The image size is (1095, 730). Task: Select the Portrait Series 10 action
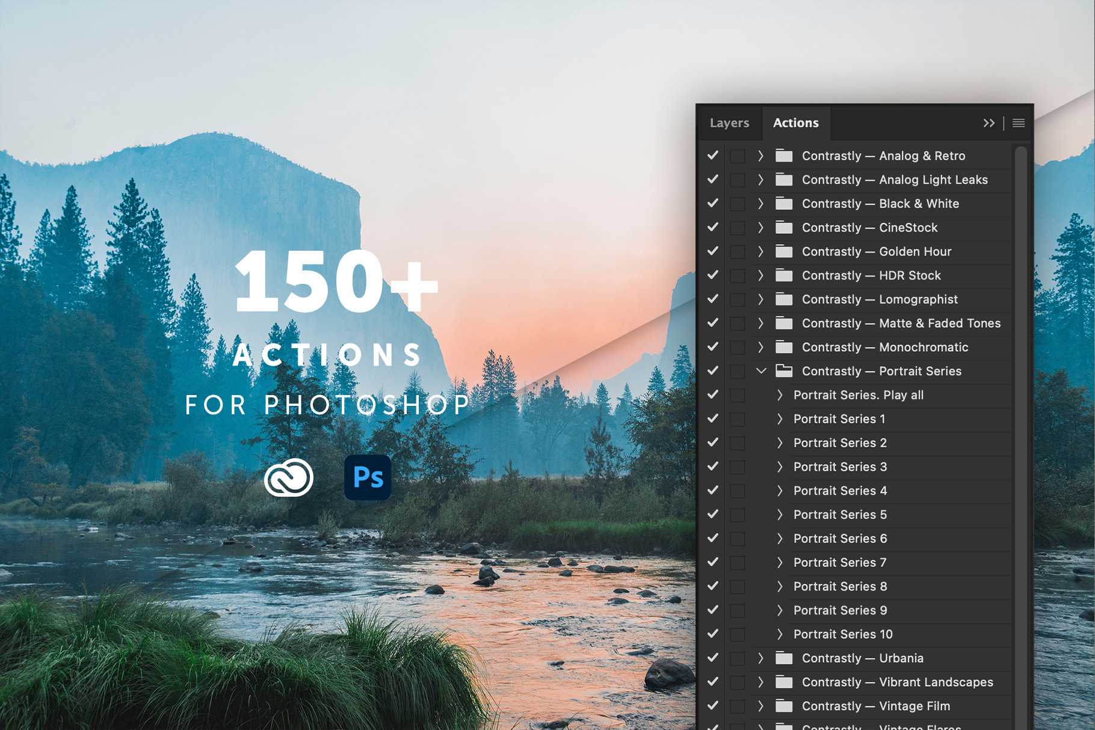[842, 634]
